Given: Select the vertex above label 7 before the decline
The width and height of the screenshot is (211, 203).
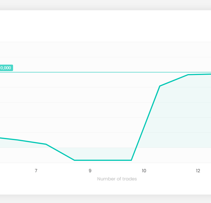Looking at the screenshot, I should click(46, 144).
